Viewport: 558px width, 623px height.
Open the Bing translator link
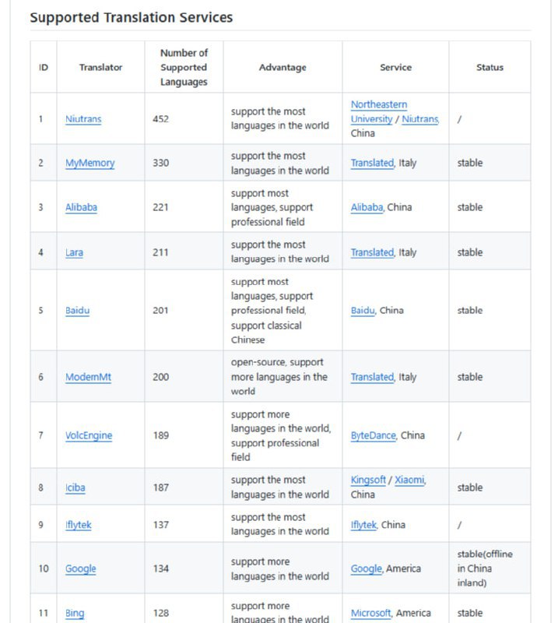point(75,613)
